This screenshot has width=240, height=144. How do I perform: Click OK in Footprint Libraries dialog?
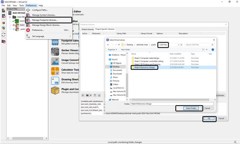(209, 118)
